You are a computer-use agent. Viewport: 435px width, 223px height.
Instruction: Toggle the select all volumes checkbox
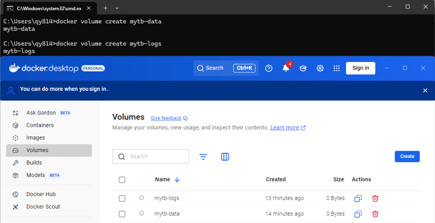coord(122,180)
